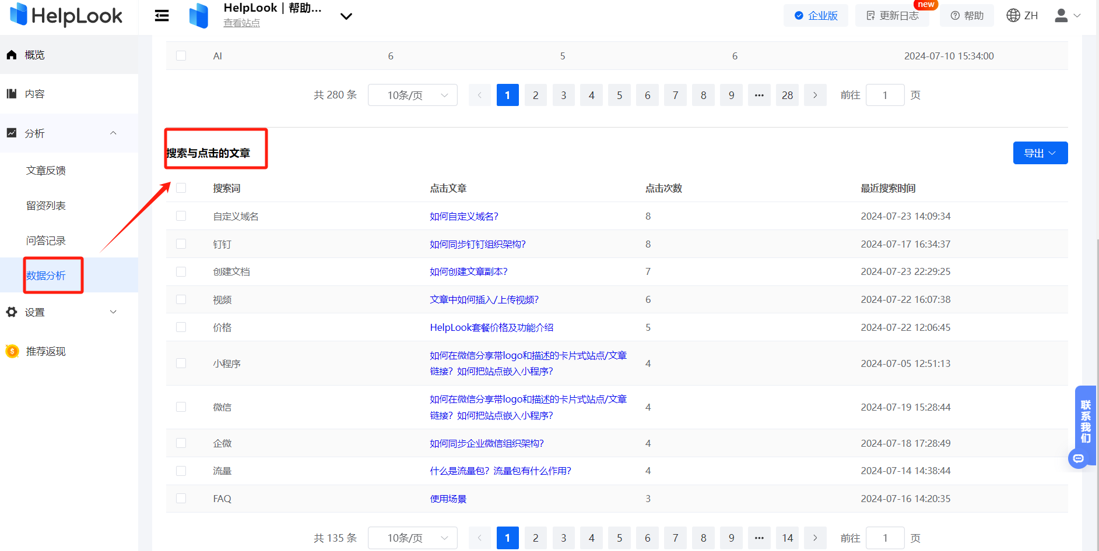
Task: Select 数据分析 in the sidebar
Action: (46, 275)
